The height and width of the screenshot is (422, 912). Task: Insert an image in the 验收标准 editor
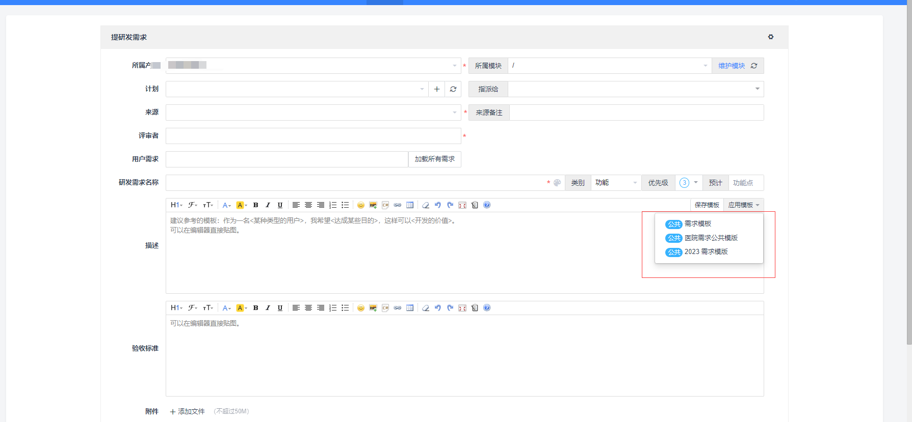[x=373, y=308]
